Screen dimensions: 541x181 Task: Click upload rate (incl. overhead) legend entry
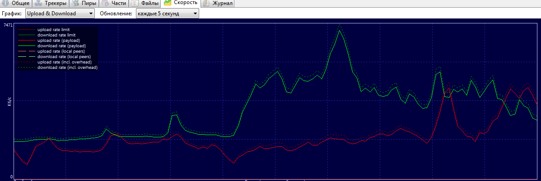(x=65, y=62)
